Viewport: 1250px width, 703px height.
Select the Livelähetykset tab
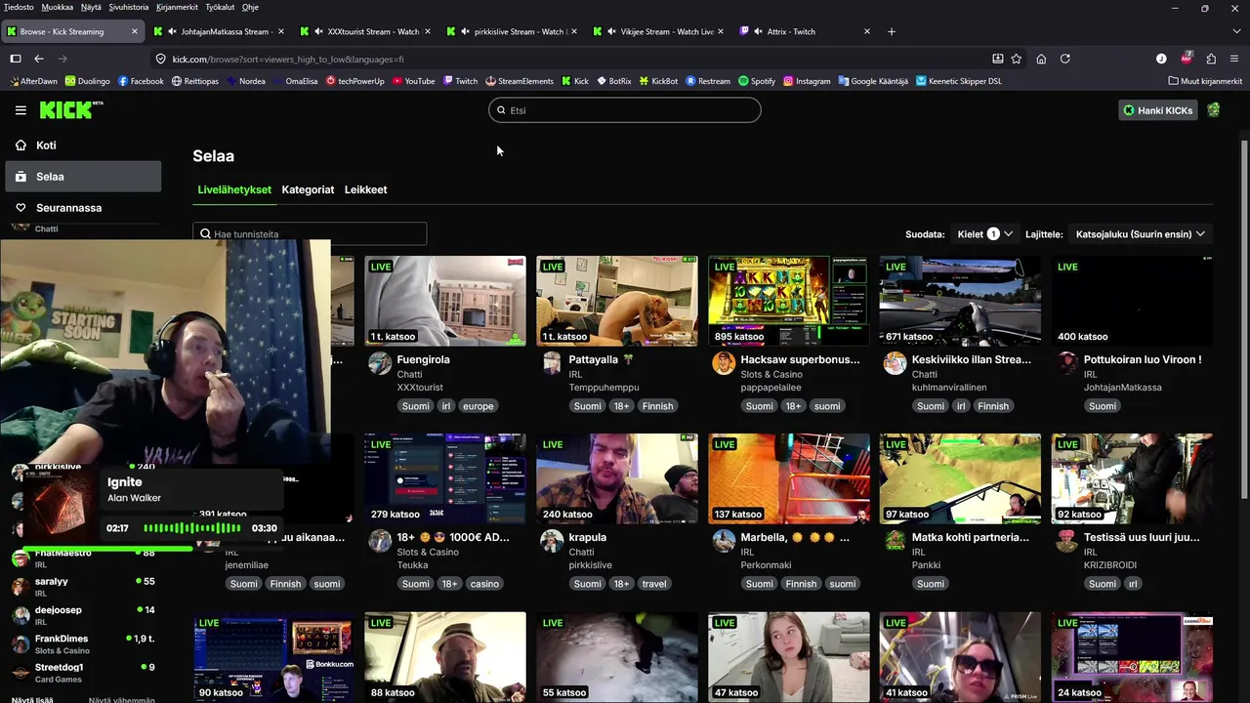[234, 189]
